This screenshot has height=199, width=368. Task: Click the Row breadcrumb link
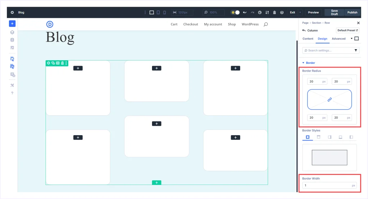tap(327, 23)
